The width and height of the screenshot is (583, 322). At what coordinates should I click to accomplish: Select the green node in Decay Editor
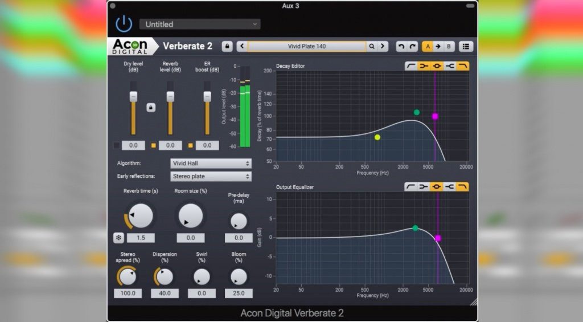click(x=417, y=112)
